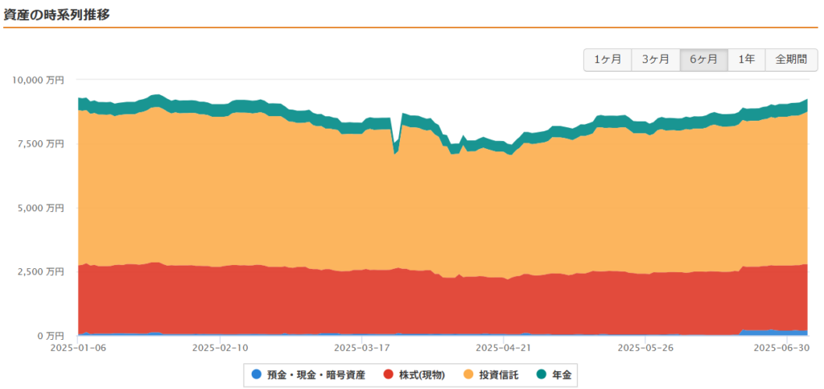Click the teal 年金 legend circle
The height and width of the screenshot is (389, 824).
pos(541,375)
